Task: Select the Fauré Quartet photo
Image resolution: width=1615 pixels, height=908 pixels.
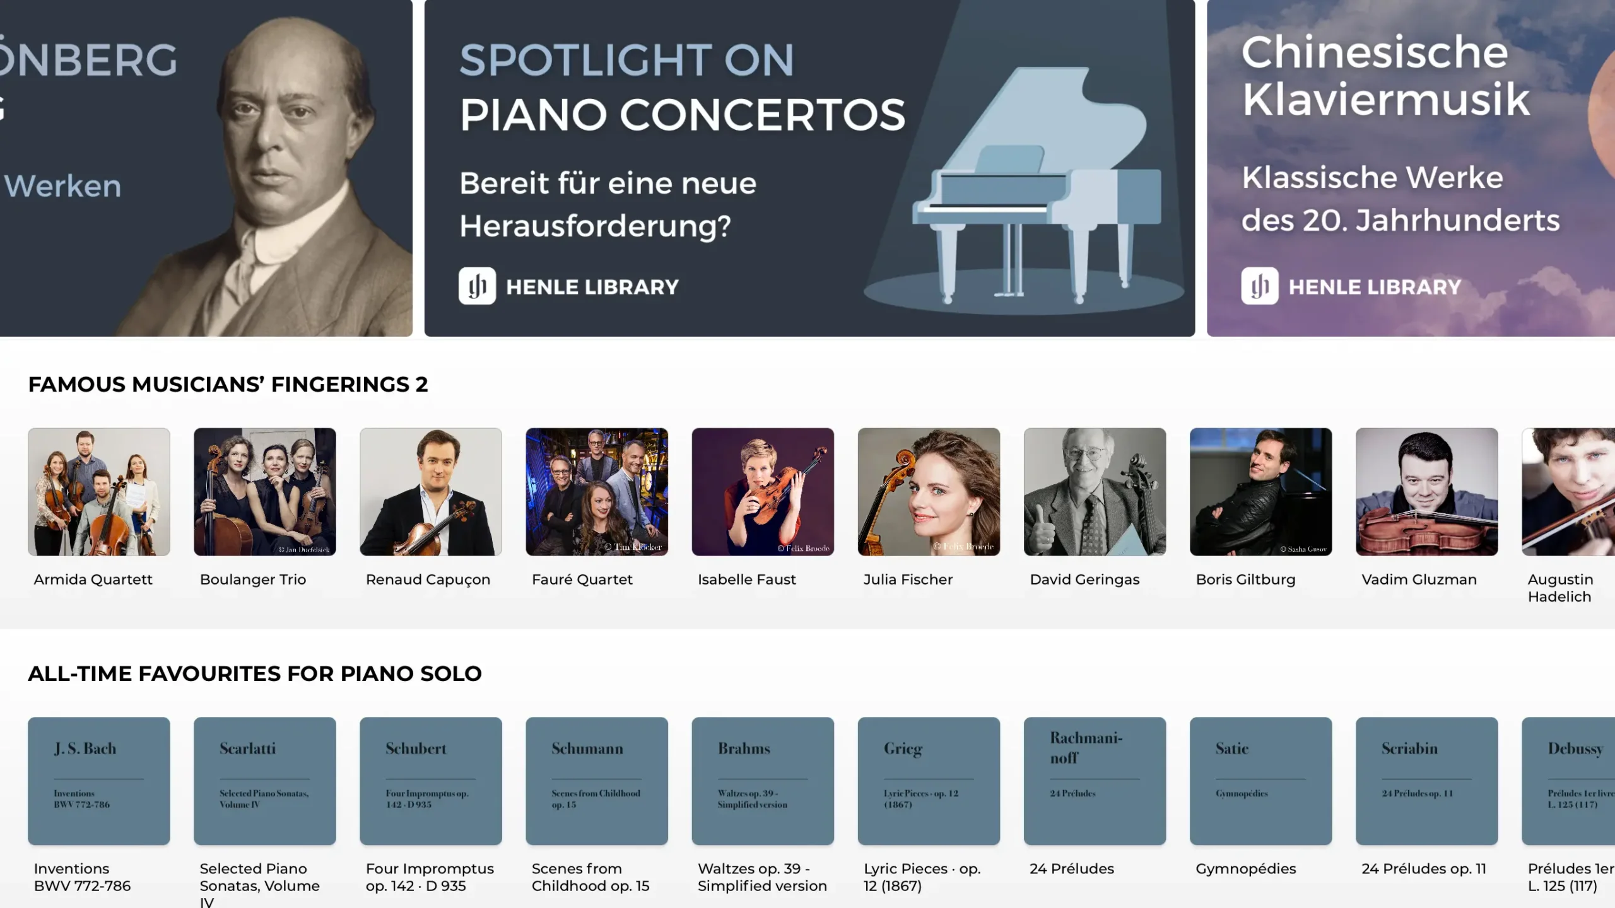Action: pos(597,492)
